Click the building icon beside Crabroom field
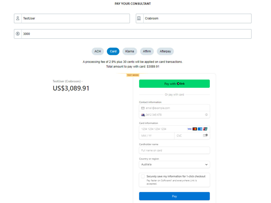Viewport: 271px width, 203px height. pyautogui.click(x=139, y=18)
